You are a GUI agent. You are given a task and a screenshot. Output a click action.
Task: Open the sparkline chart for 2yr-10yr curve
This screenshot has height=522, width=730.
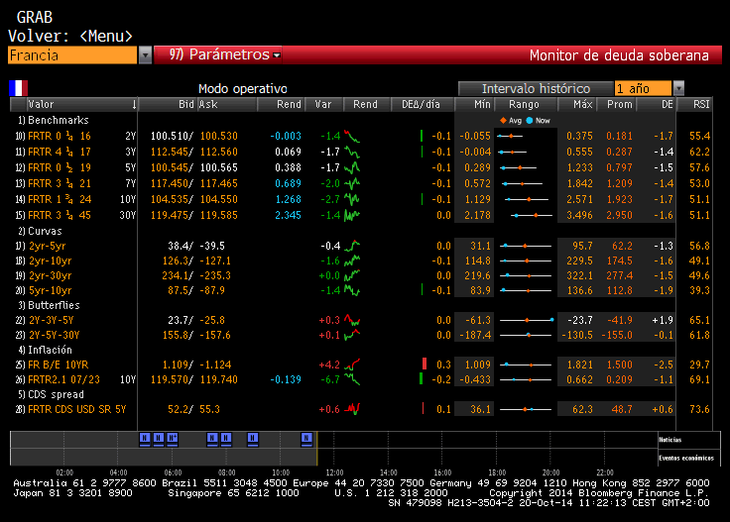[352, 261]
